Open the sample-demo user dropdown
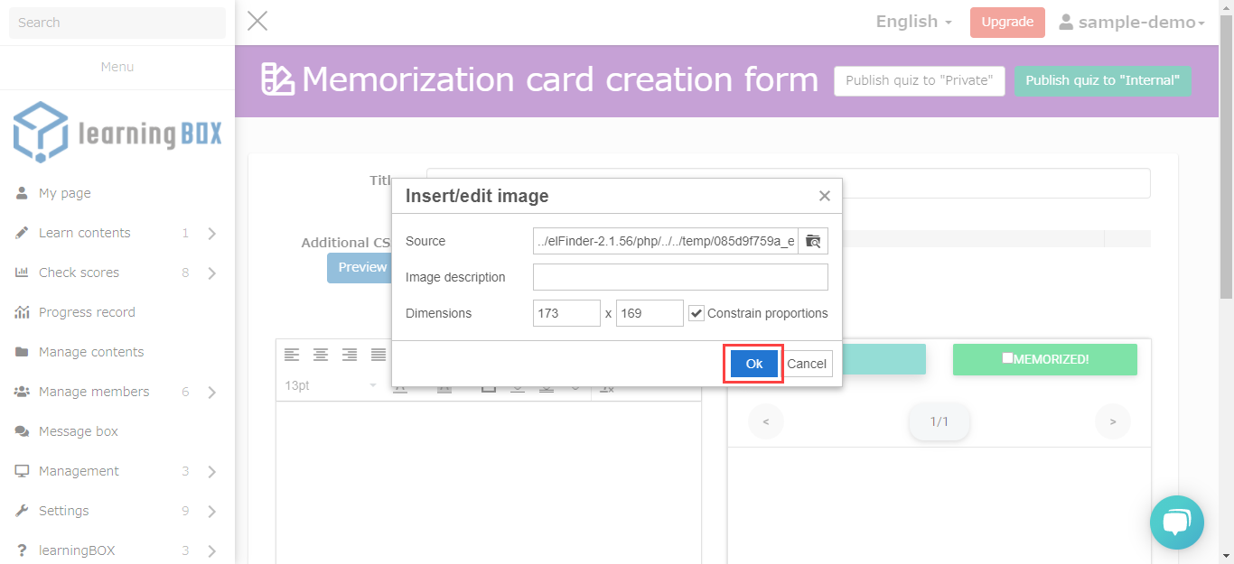This screenshot has height=564, width=1234. pos(1132,23)
